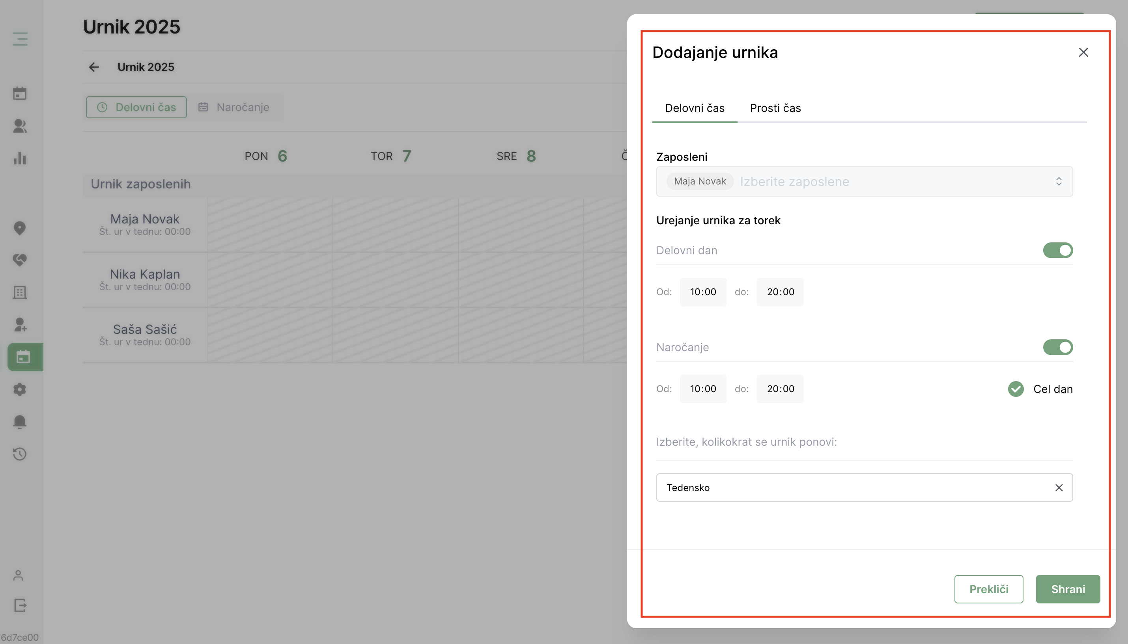Switch to the Delovni čas dialog tab
Image resolution: width=1128 pixels, height=644 pixels.
coord(694,108)
